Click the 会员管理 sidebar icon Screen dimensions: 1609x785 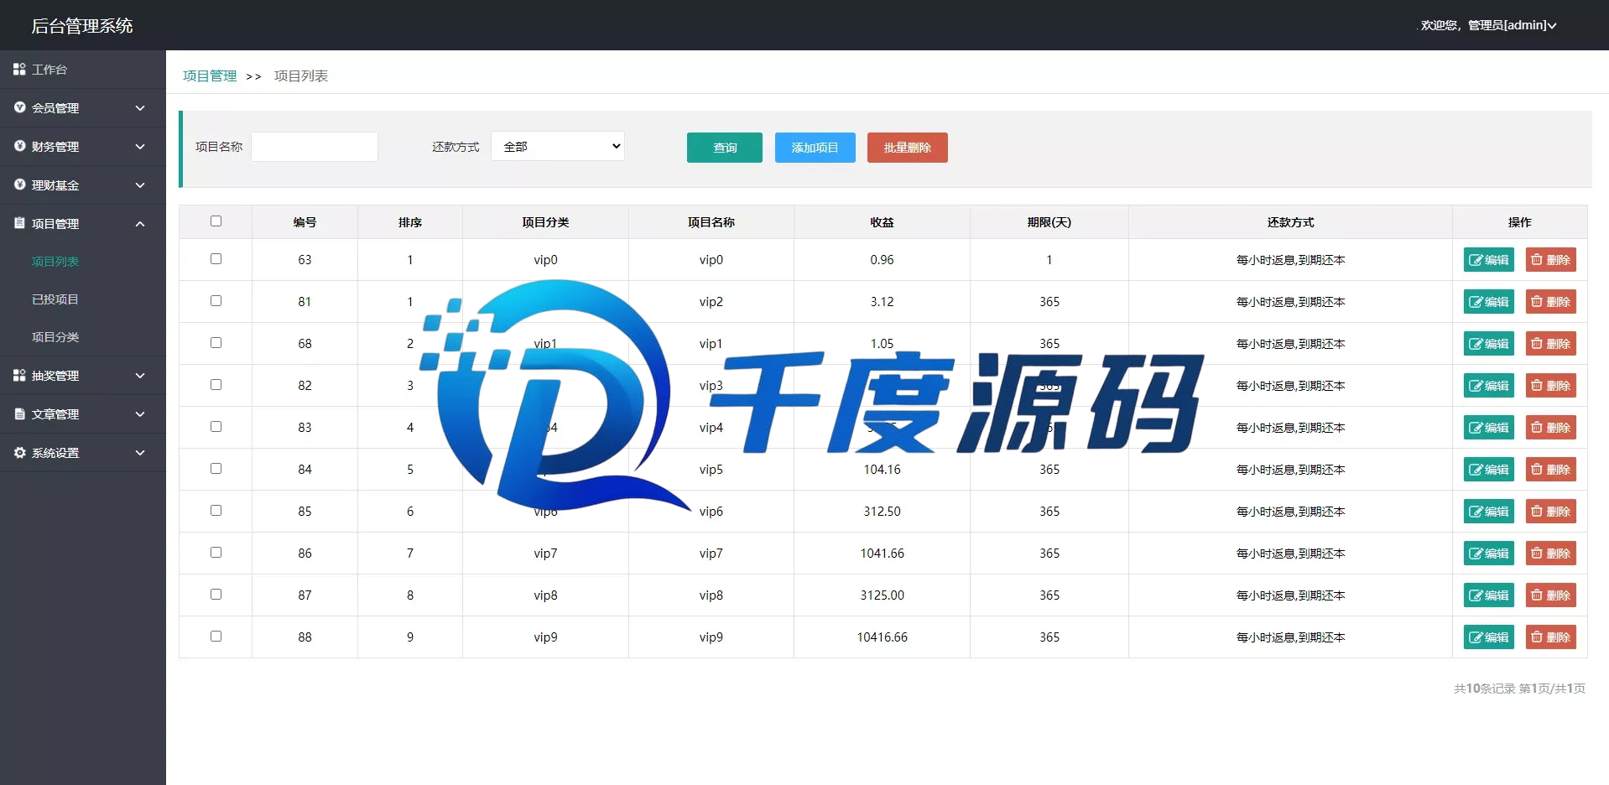19,107
